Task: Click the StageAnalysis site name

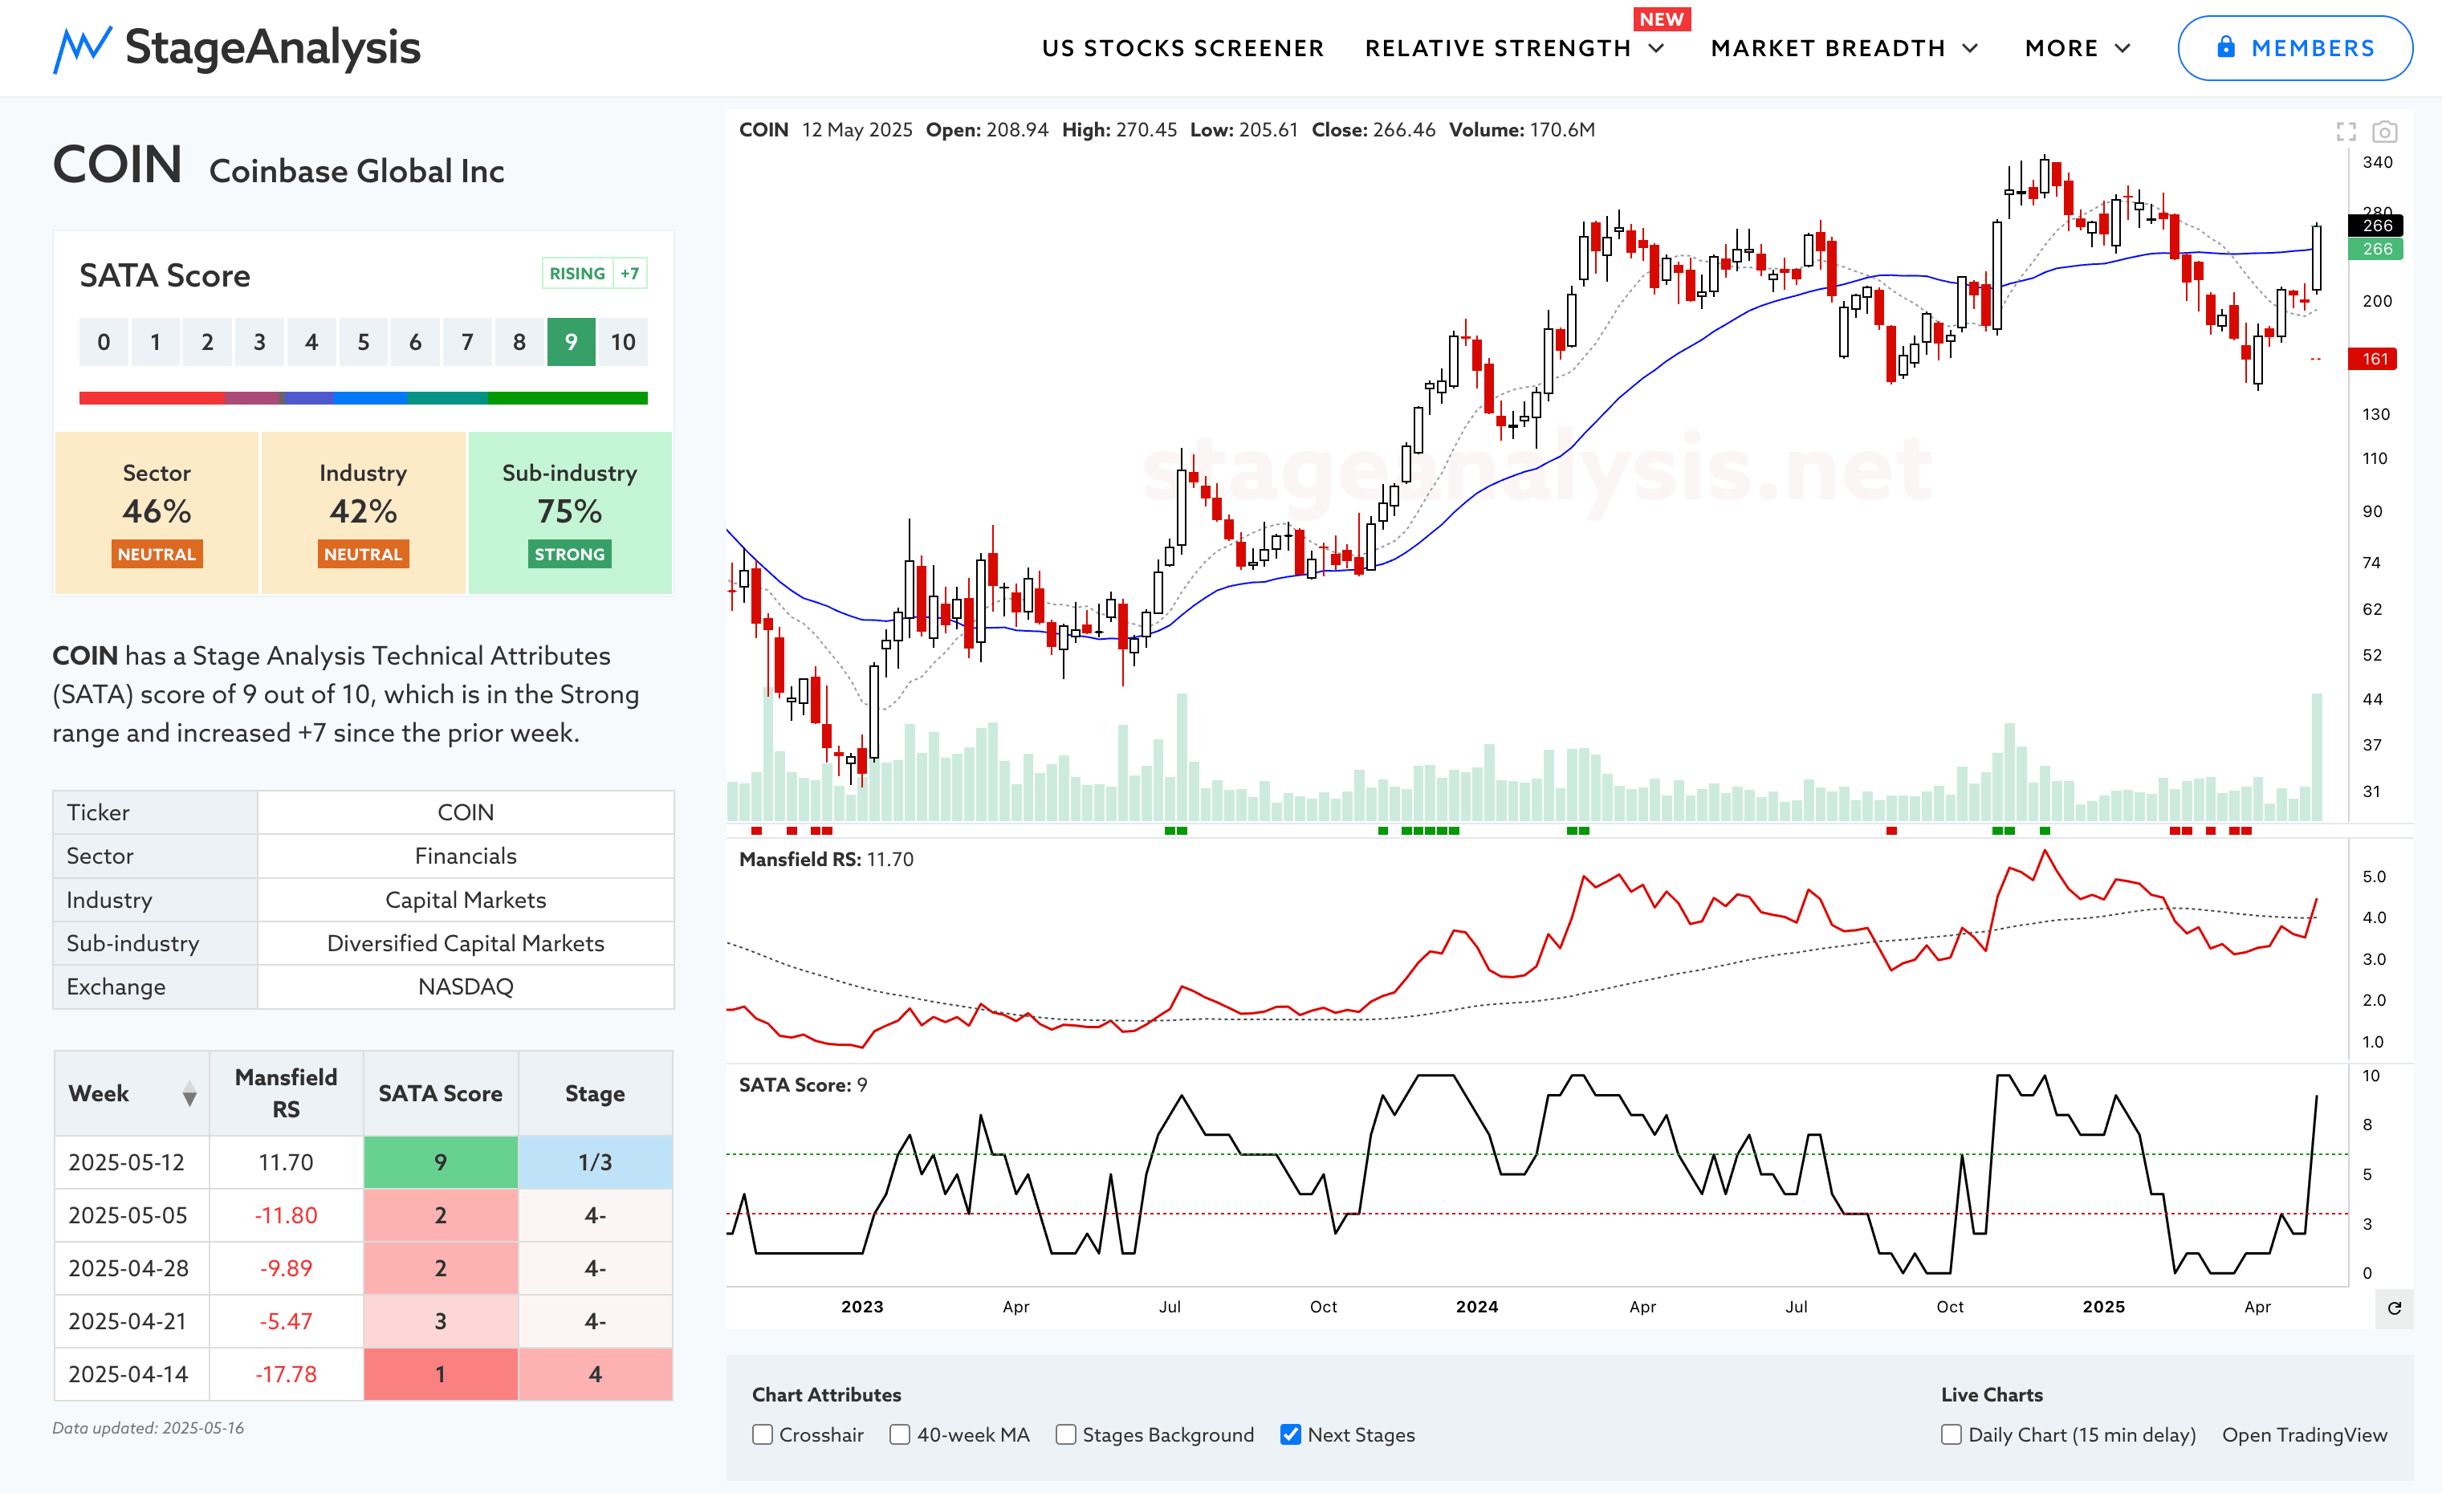Action: [273, 47]
